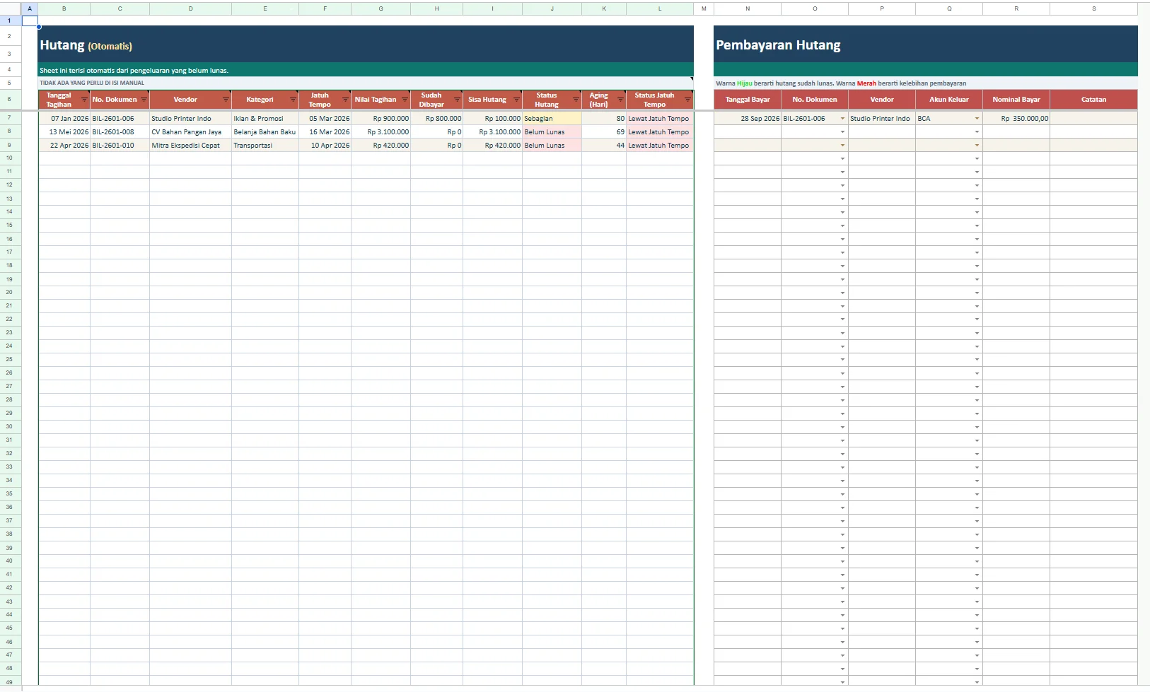Open Aging (Hari) filter icon

[620, 100]
